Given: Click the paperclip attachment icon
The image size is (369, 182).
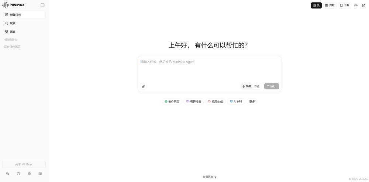Looking at the screenshot, I should [x=143, y=86].
